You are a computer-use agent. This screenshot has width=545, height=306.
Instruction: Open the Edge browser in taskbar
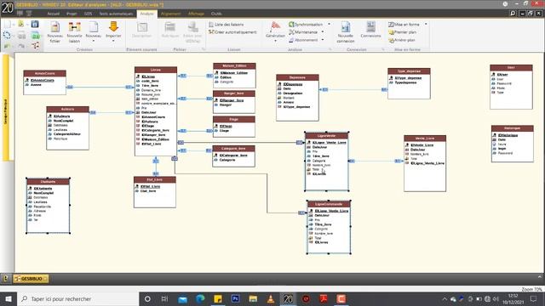pos(200,298)
